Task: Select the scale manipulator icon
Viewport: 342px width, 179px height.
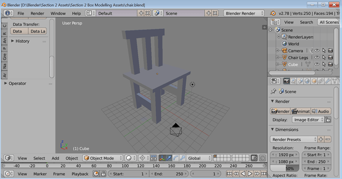Action: pyautogui.click(x=182, y=158)
